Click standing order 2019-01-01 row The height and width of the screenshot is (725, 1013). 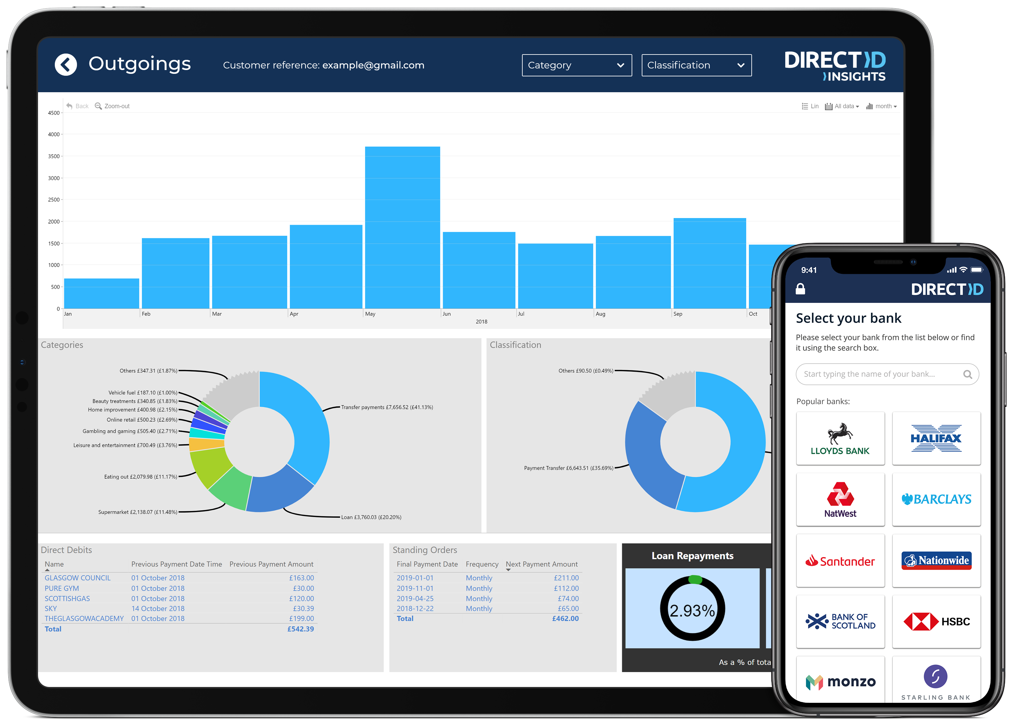click(x=487, y=578)
